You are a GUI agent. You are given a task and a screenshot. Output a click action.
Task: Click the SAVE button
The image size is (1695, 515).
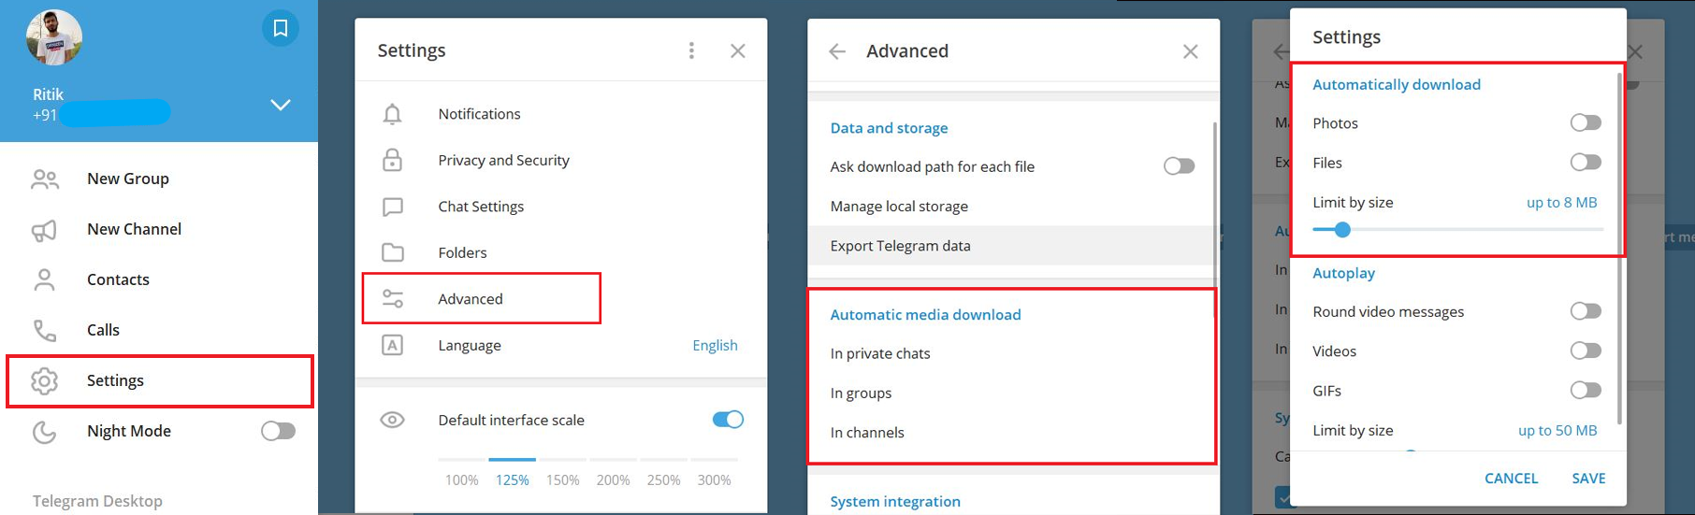coord(1588,479)
